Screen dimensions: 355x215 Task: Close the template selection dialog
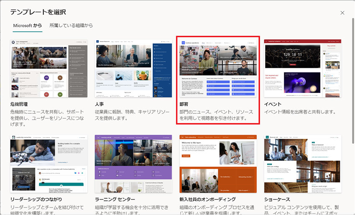click(x=342, y=13)
